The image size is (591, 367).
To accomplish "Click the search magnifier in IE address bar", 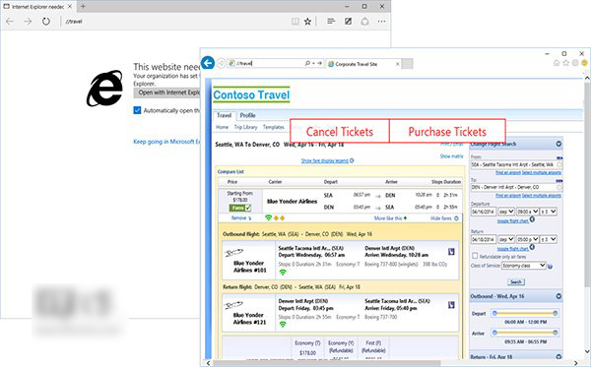I will click(307, 64).
